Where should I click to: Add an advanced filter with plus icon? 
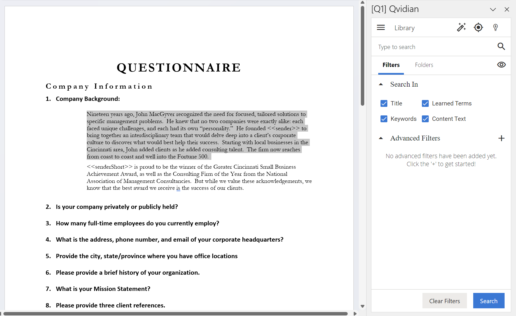[501, 138]
